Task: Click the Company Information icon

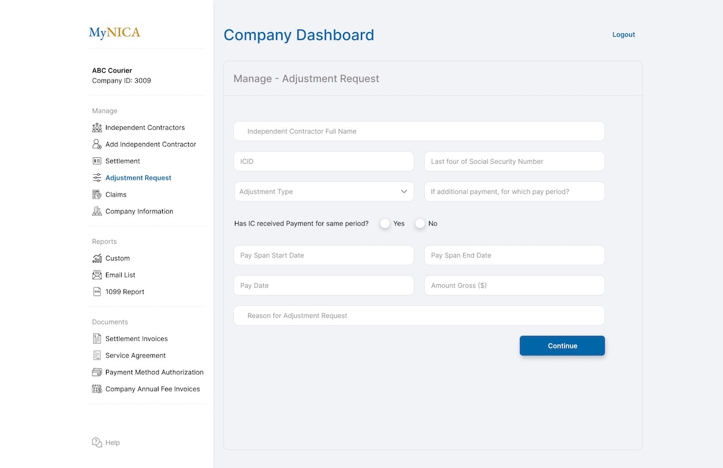Action: pos(96,211)
